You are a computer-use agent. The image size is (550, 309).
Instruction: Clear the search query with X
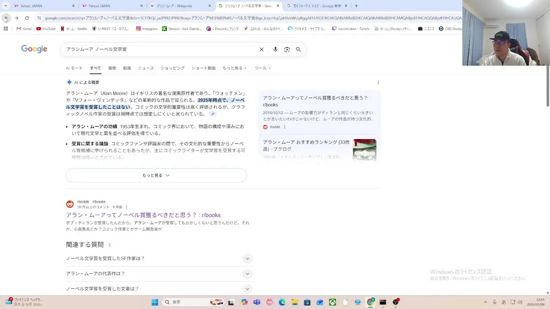261,49
